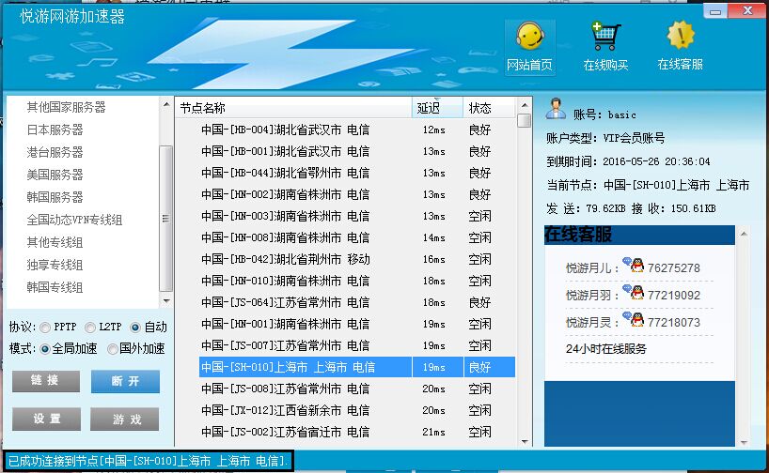
Task: Select 港台服务器 group
Action: coord(55,152)
